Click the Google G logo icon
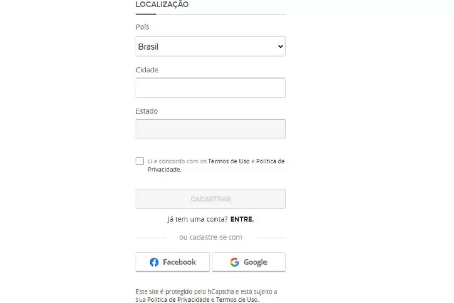The image size is (454, 303). click(x=235, y=262)
